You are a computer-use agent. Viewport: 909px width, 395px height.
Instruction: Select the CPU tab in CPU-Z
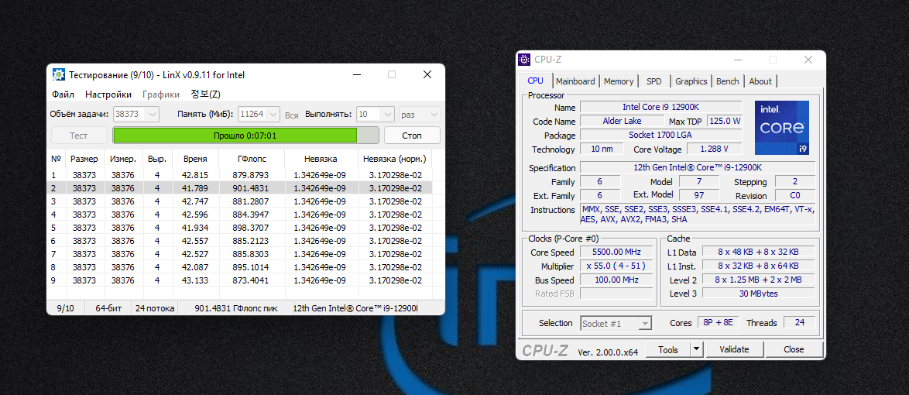click(535, 81)
